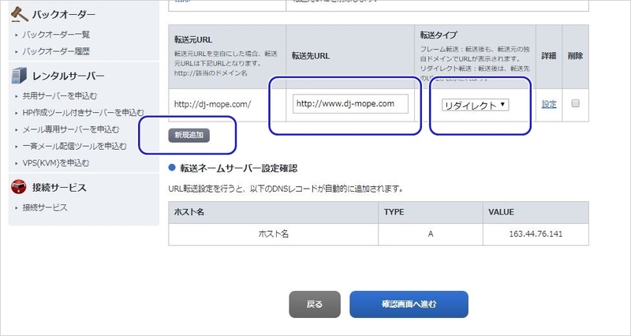Click the TYPE column header
631x336 pixels.
pos(430,212)
